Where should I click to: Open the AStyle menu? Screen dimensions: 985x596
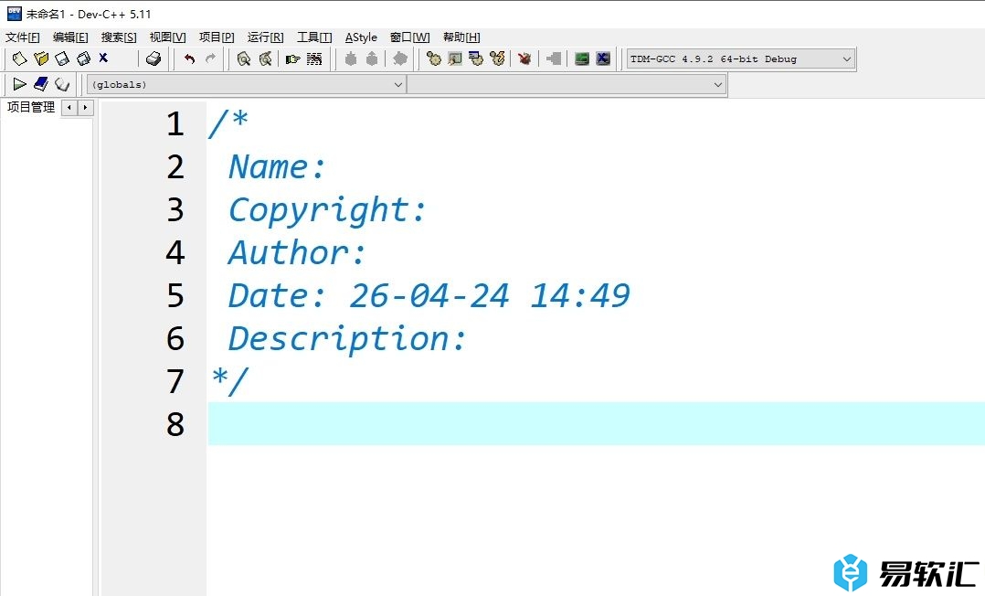point(361,37)
